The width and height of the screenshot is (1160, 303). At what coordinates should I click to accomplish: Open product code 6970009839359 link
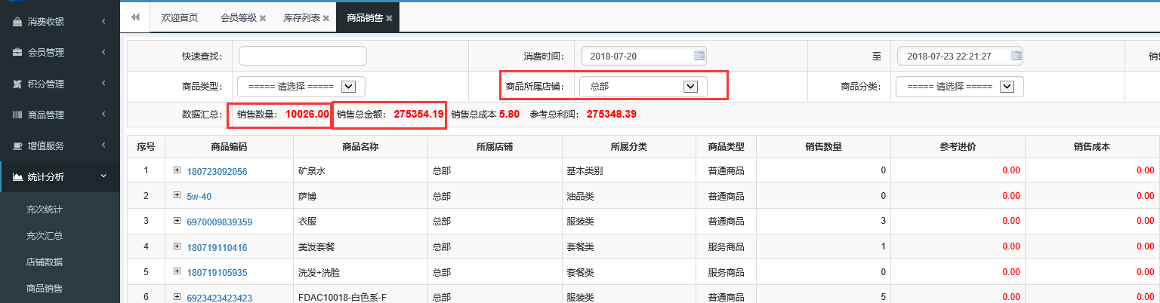coord(220,222)
